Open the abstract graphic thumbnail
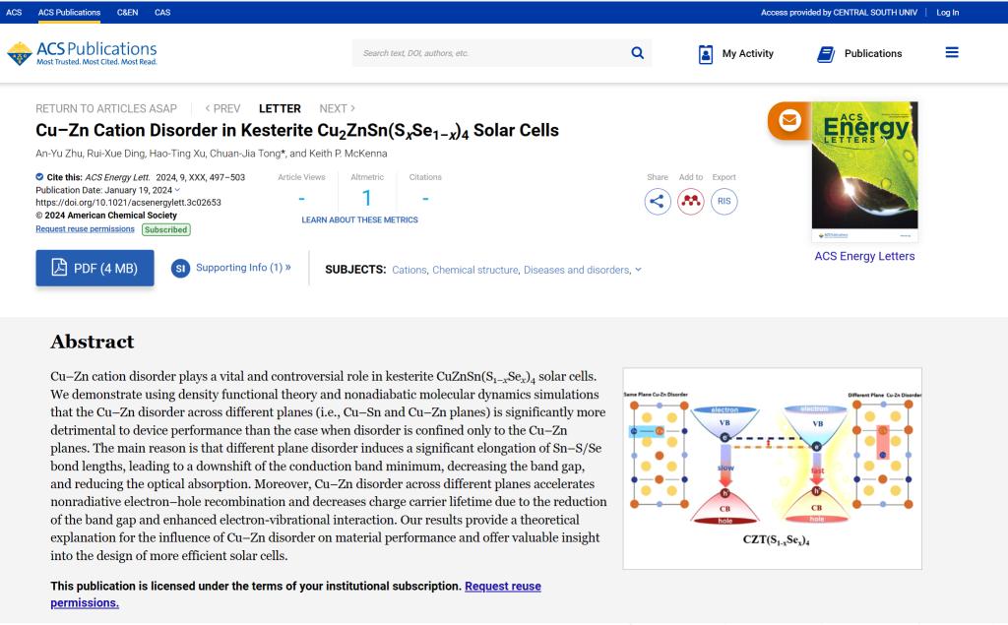Screen dimensions: 1008x625 point(772,468)
